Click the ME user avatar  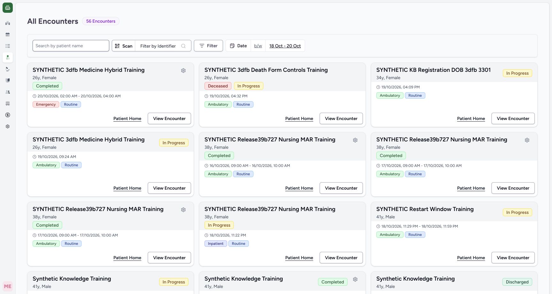click(x=8, y=286)
